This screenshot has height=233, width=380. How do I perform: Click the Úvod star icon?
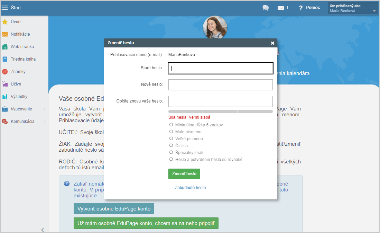coord(5,22)
